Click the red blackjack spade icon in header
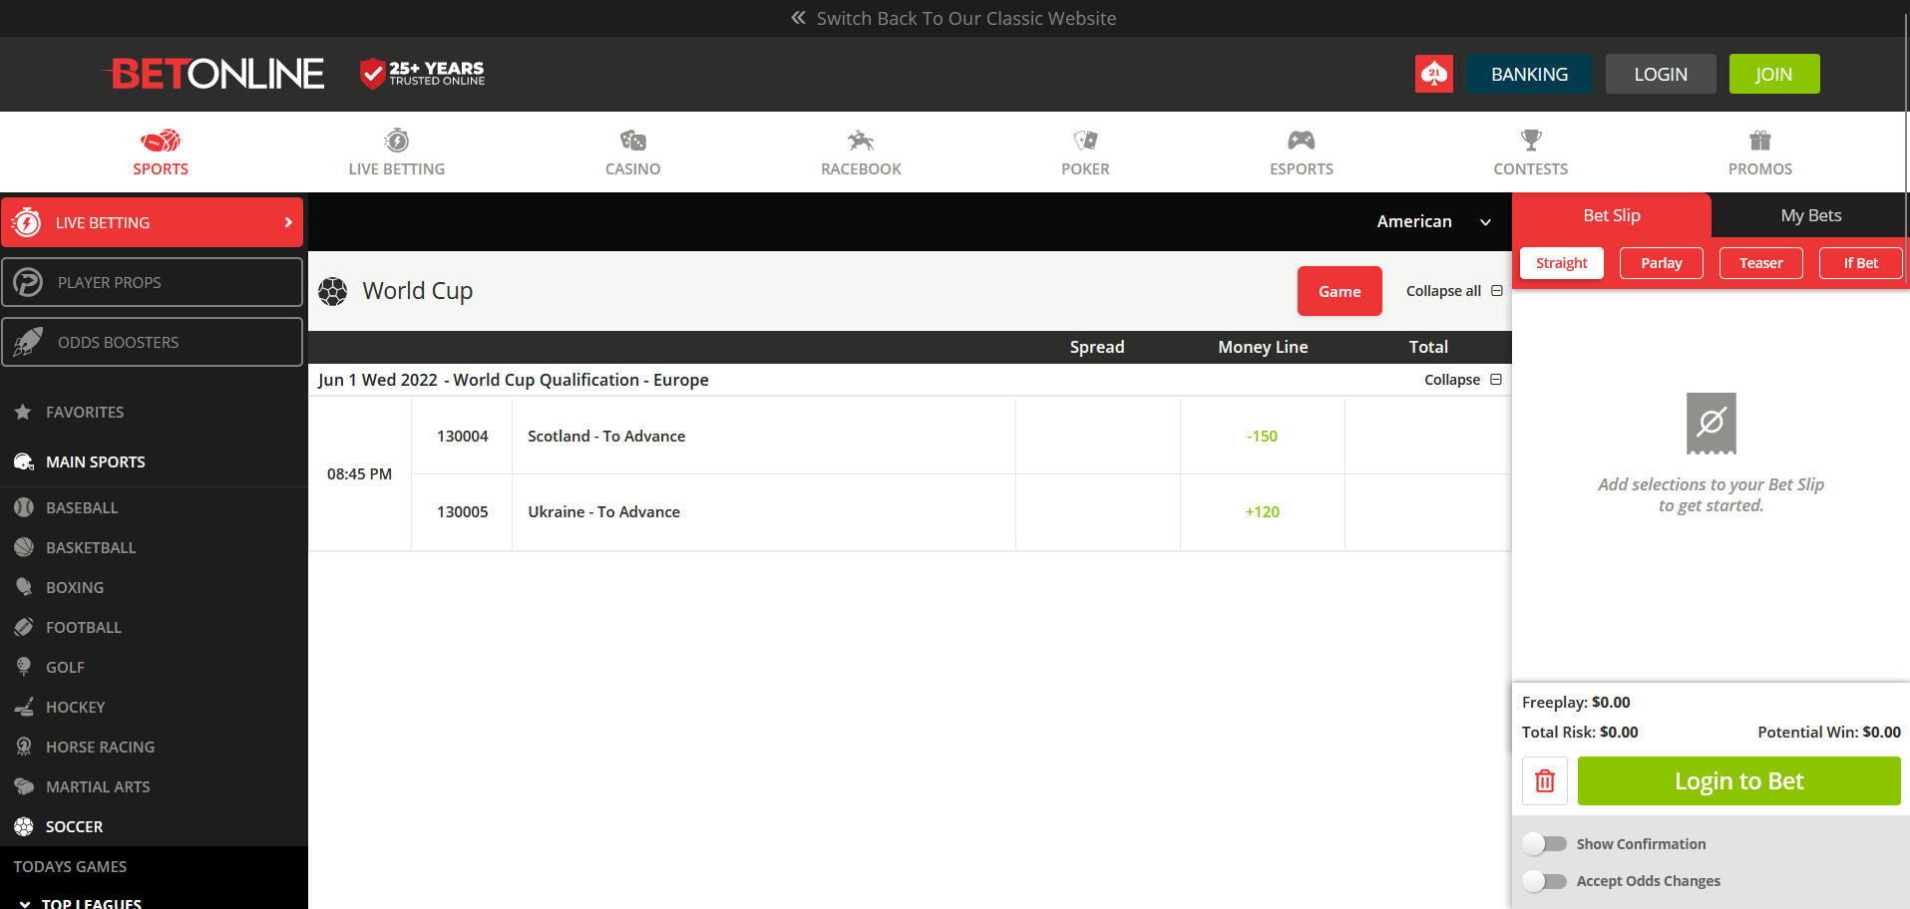Screen dimensions: 1910x909 click(x=1434, y=74)
